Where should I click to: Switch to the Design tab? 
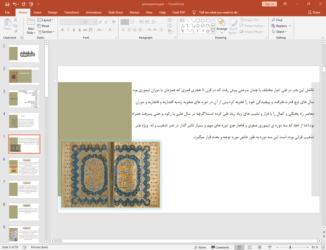point(53,12)
